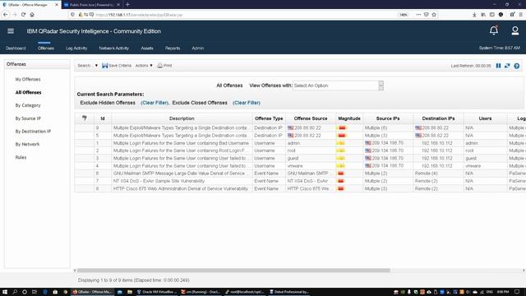The height and width of the screenshot is (296, 526).
Task: Click the Print button
Action: (164, 66)
